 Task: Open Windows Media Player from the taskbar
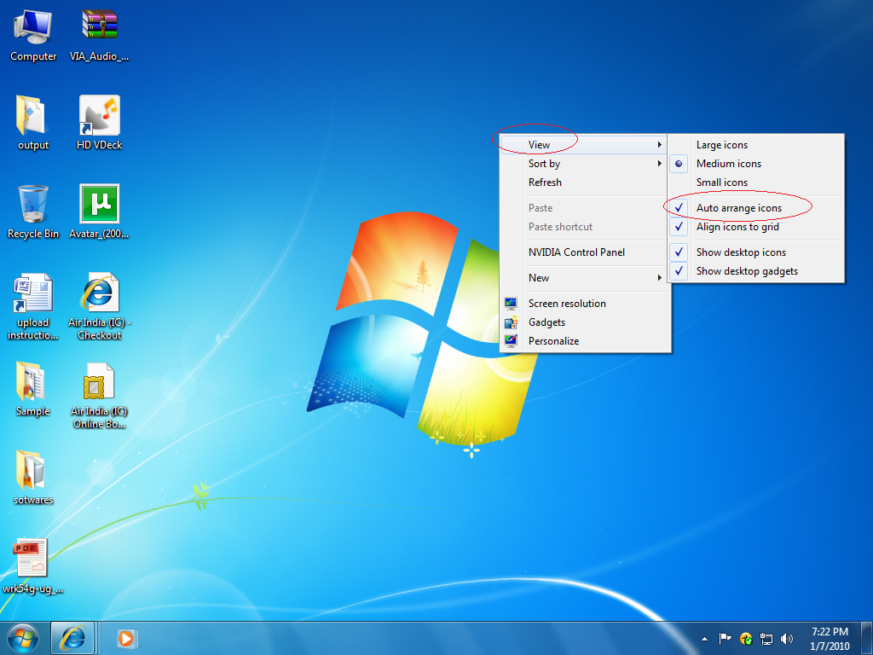point(126,637)
